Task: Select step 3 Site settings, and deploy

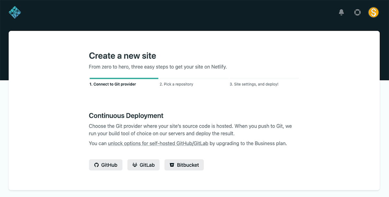Action: (x=254, y=84)
